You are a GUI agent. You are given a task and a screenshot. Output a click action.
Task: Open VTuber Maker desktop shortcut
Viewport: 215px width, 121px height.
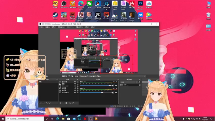[x=115, y=5]
